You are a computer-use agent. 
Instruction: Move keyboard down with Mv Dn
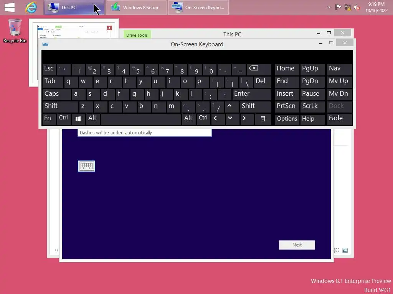(340, 94)
